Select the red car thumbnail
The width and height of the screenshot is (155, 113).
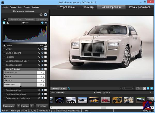point(105,100)
